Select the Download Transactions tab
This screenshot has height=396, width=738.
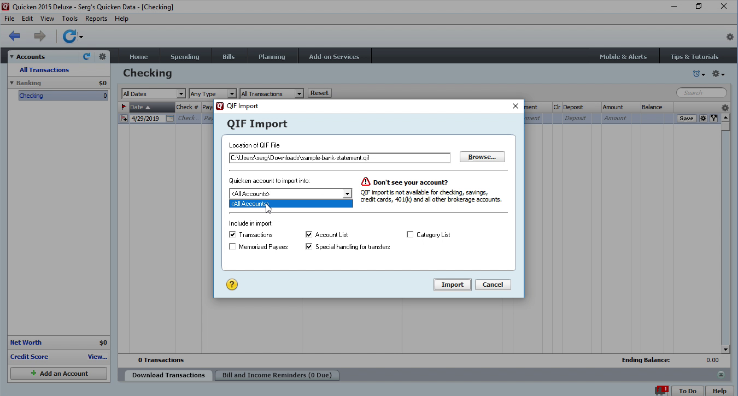168,375
